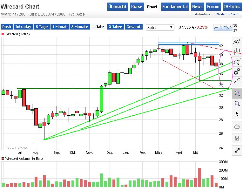This screenshot has height=190, width=243.
Task: Switch to Intraday time range
Action: (23, 27)
